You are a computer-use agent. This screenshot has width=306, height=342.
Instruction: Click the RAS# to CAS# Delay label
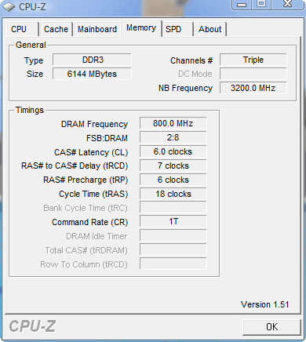pyautogui.click(x=75, y=166)
